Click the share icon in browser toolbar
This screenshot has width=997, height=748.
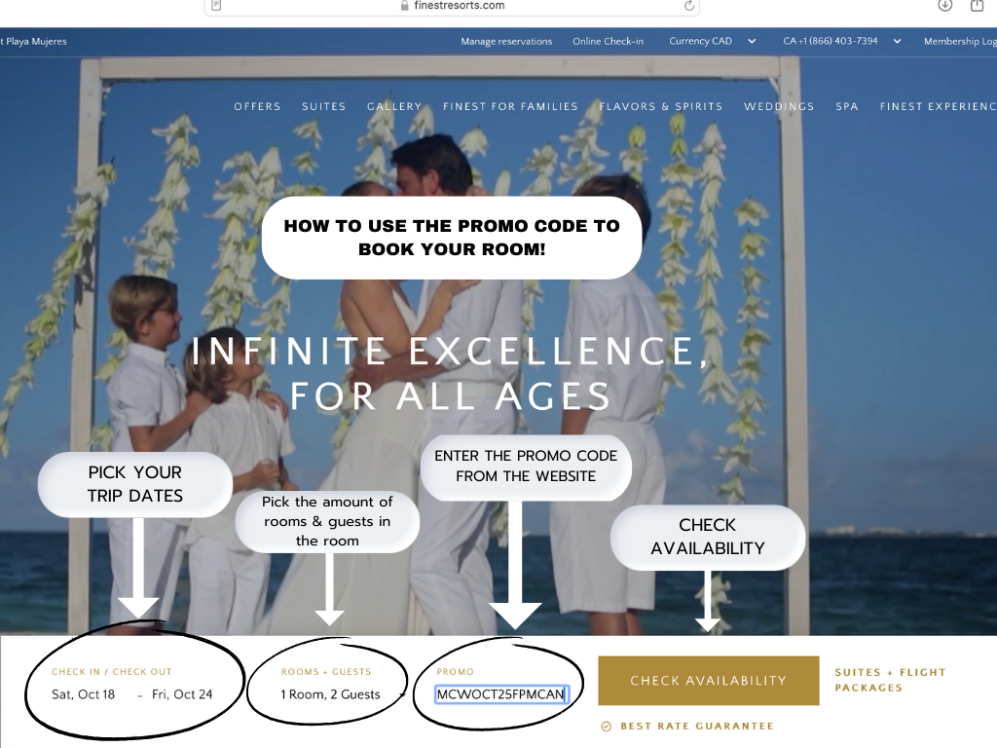(x=978, y=5)
